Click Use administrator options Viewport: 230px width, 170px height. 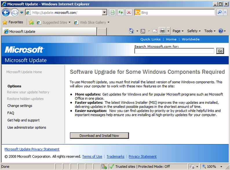[27, 128]
